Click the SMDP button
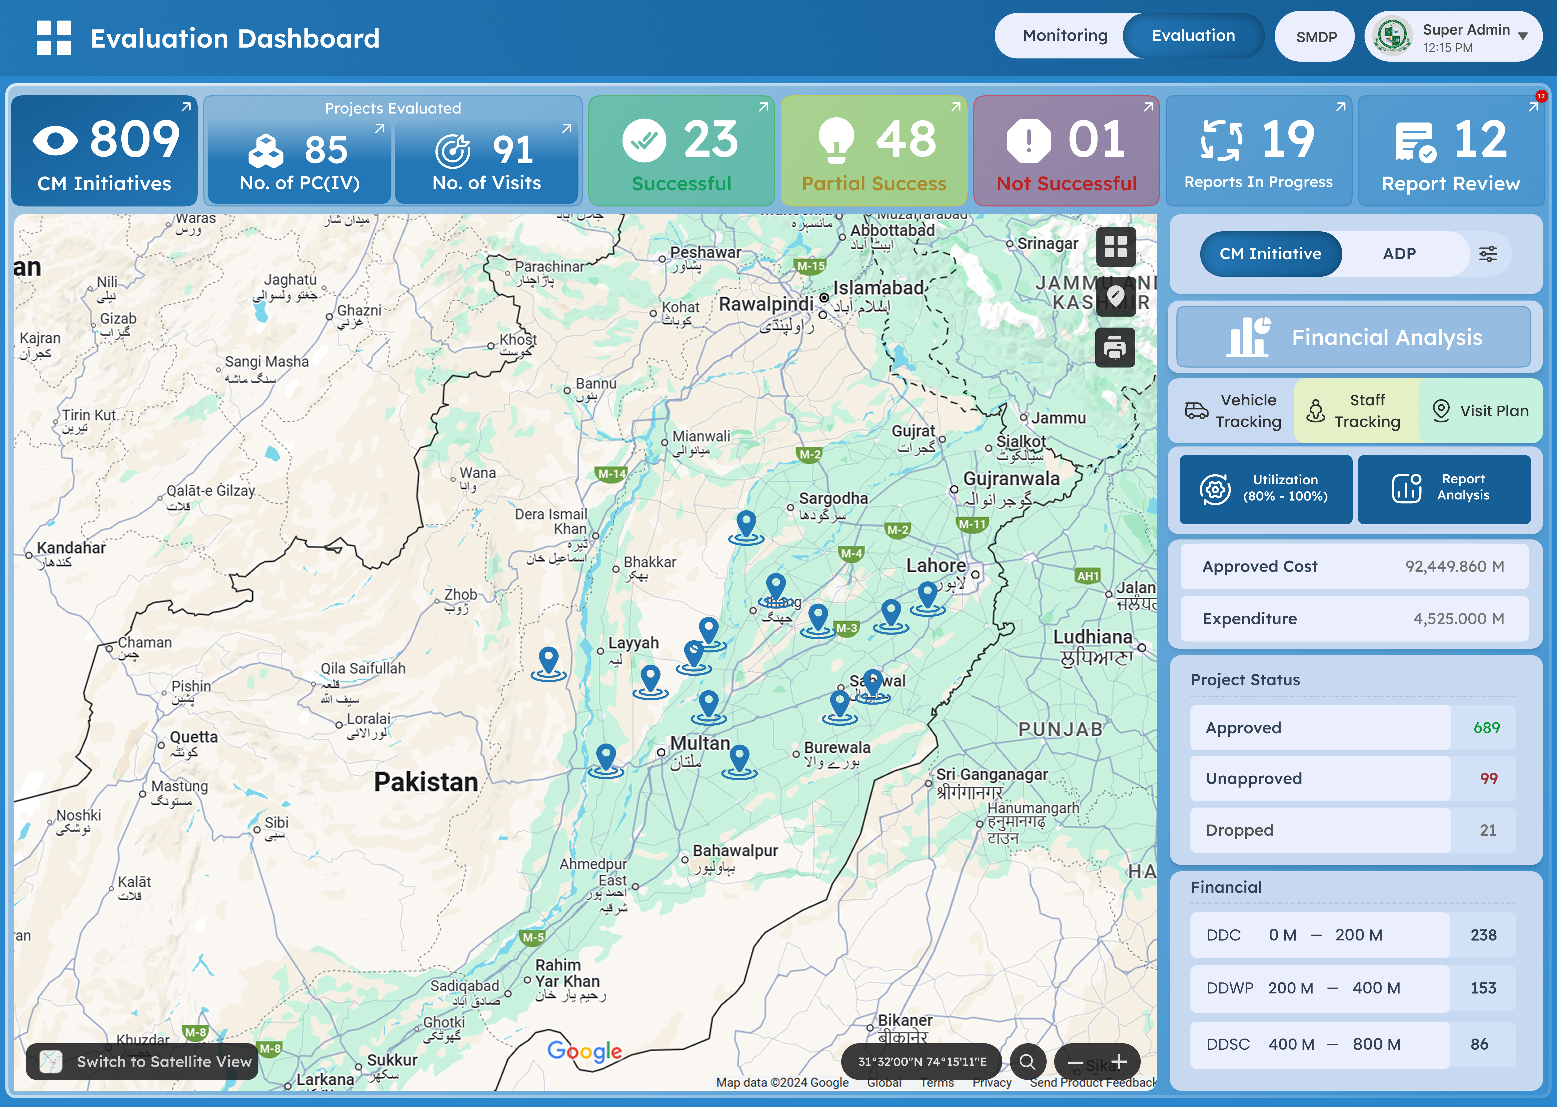 [1316, 37]
